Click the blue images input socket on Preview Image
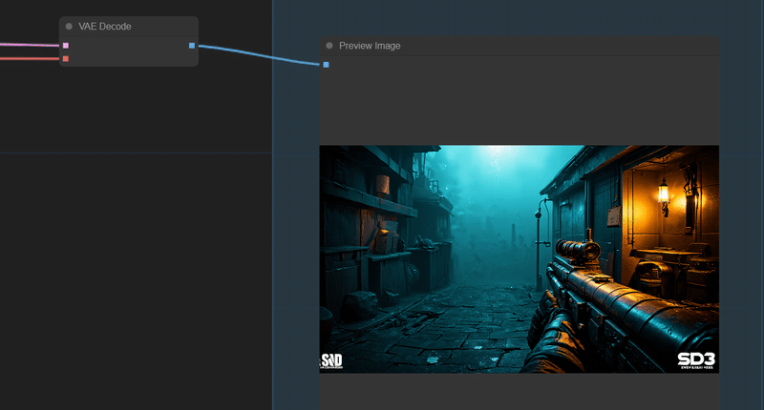The height and width of the screenshot is (410, 764). click(326, 65)
